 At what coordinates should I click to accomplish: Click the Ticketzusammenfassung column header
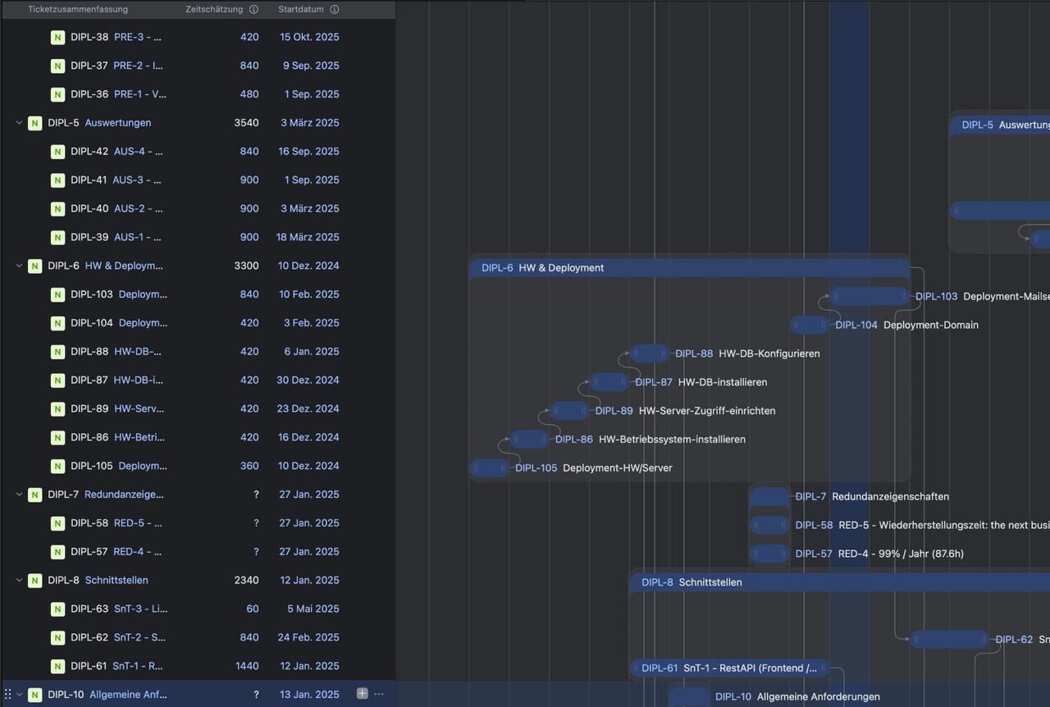[78, 10]
